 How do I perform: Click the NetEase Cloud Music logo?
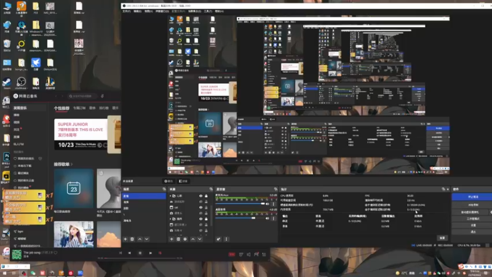[x=25, y=96]
